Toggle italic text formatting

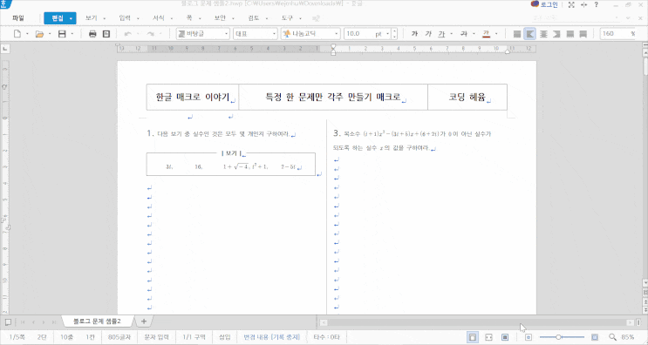[x=428, y=34]
